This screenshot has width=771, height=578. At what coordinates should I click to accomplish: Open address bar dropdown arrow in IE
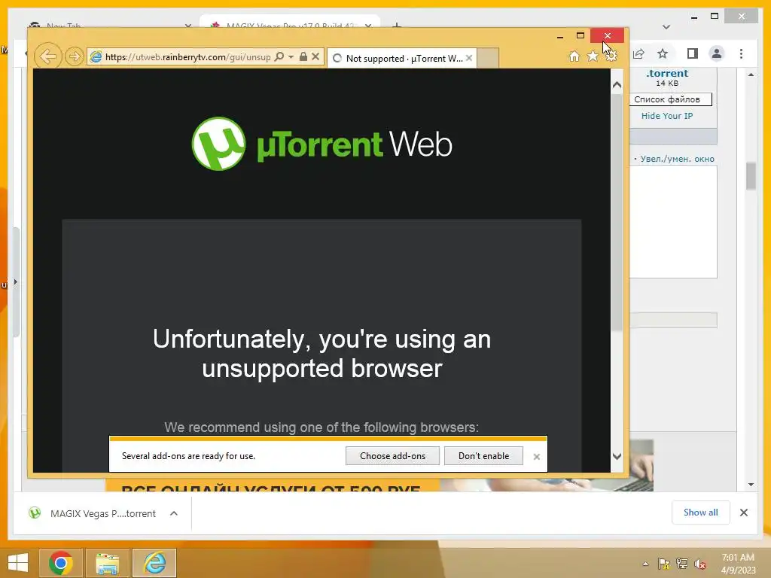[x=291, y=57]
